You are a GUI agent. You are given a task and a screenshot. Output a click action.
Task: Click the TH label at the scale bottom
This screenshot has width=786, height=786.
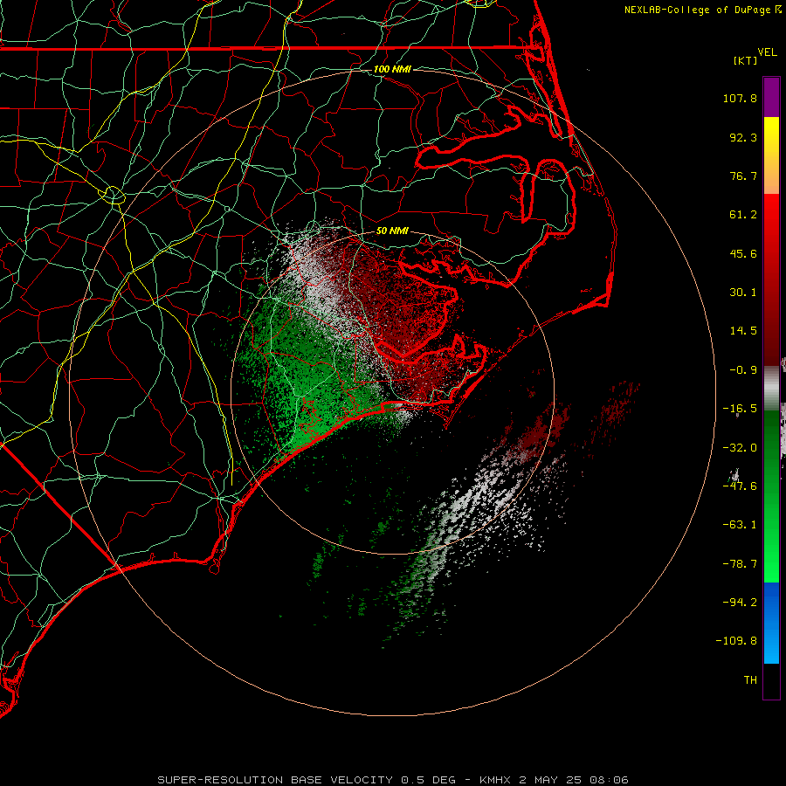tap(750, 680)
